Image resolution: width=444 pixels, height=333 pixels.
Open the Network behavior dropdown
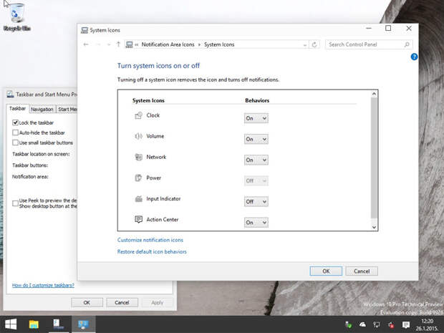click(256, 160)
